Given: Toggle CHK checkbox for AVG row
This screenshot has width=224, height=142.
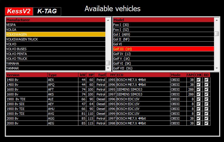Looking at the screenshot, I should click(198, 114).
